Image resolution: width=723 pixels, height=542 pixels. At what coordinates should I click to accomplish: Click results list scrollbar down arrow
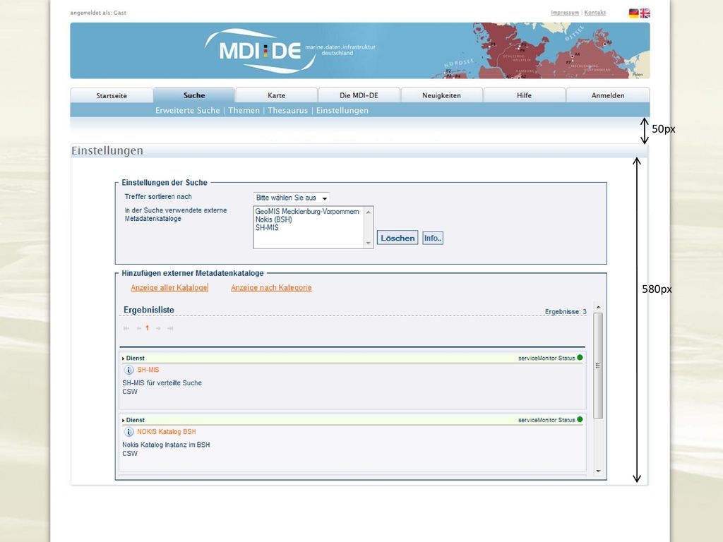[598, 471]
